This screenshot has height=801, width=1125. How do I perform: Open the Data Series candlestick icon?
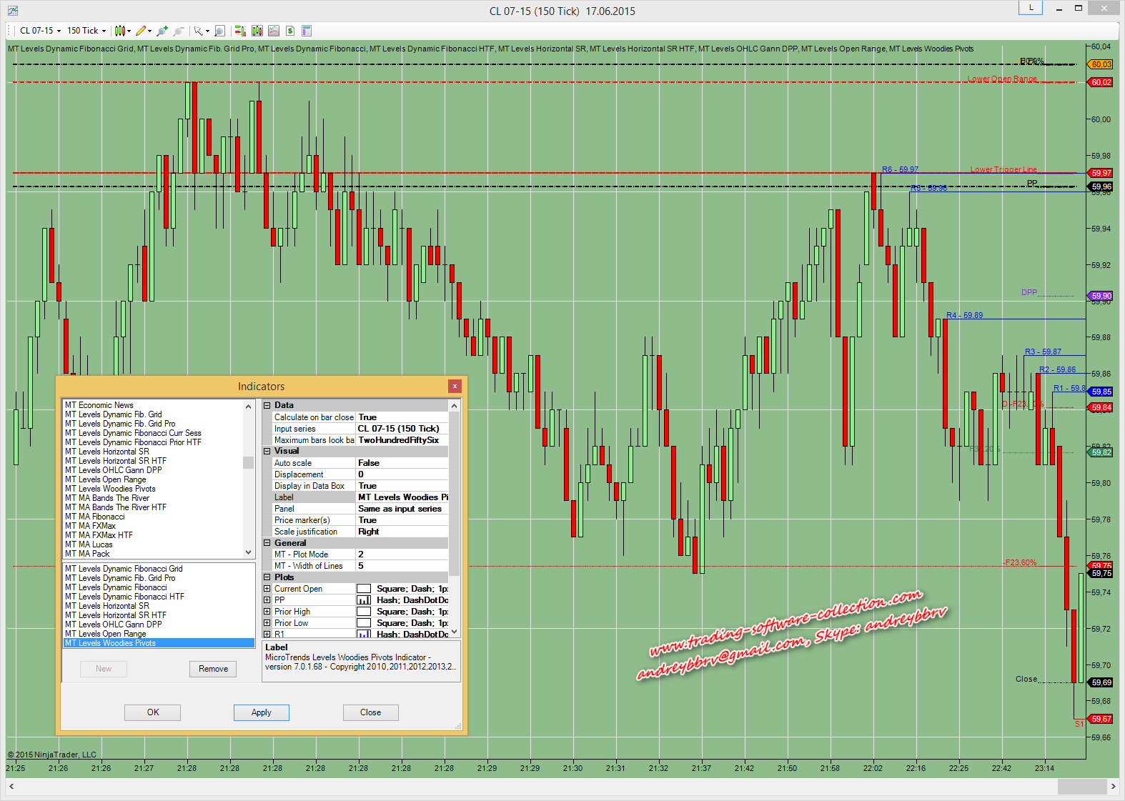tap(257, 31)
